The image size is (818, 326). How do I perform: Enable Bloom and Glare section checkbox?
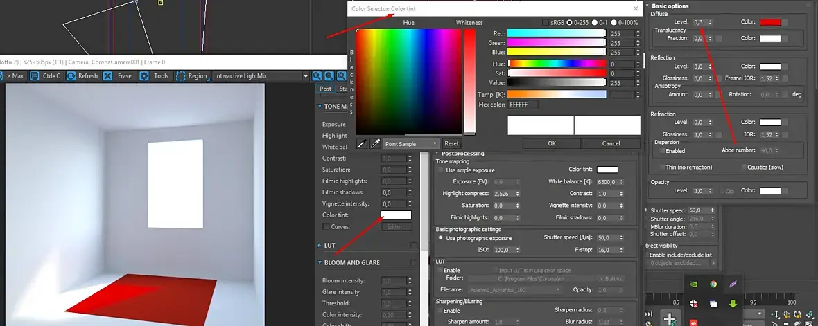click(414, 263)
